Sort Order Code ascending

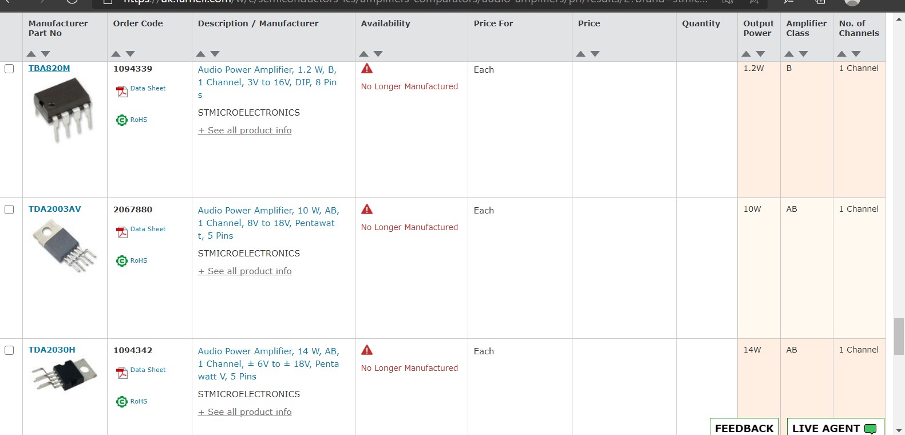pyautogui.click(x=116, y=54)
